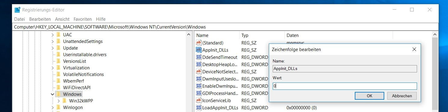Open the Favoriten menu
Image resolution: width=448 pixels, height=112 pixels.
tap(83, 19)
